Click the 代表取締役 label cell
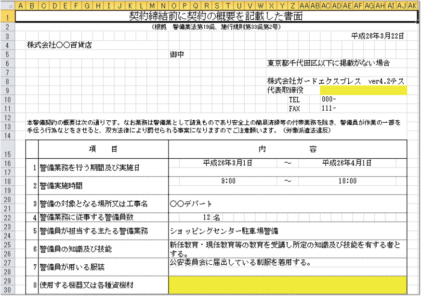Screen dimensions: 421x296 [x=285, y=90]
